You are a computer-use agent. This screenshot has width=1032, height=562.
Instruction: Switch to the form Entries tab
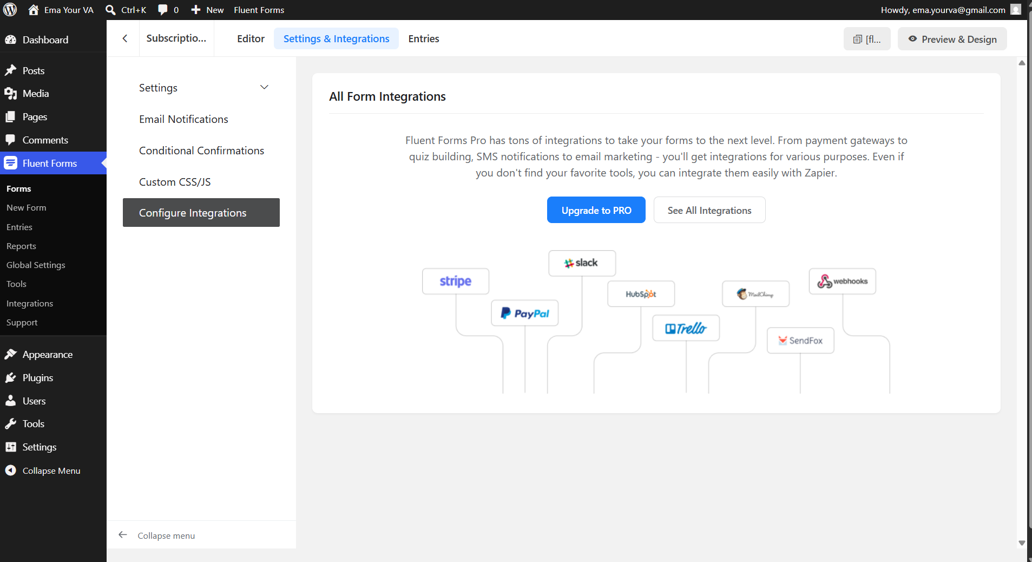(423, 38)
